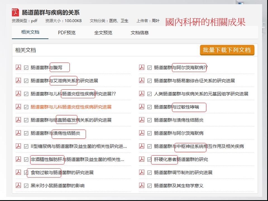Click the PDF icon beside 肠道菌群与阿尔茨海默病??
The width and height of the screenshot is (268, 201).
pos(142,67)
